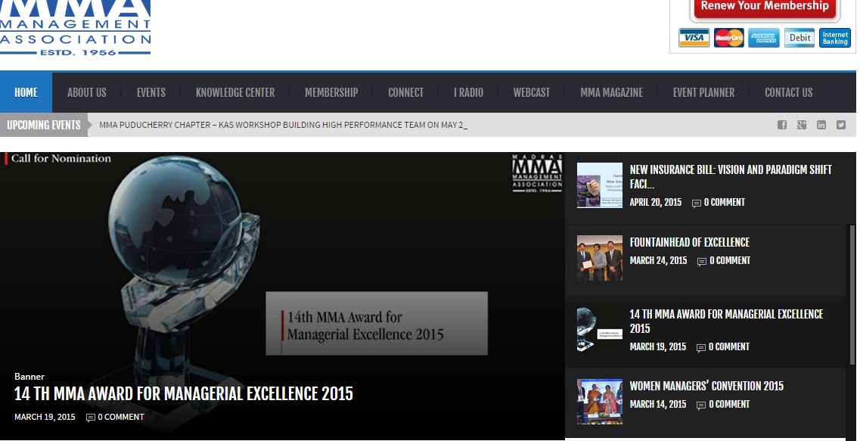Open the Knowledge Center menu

[x=235, y=92]
